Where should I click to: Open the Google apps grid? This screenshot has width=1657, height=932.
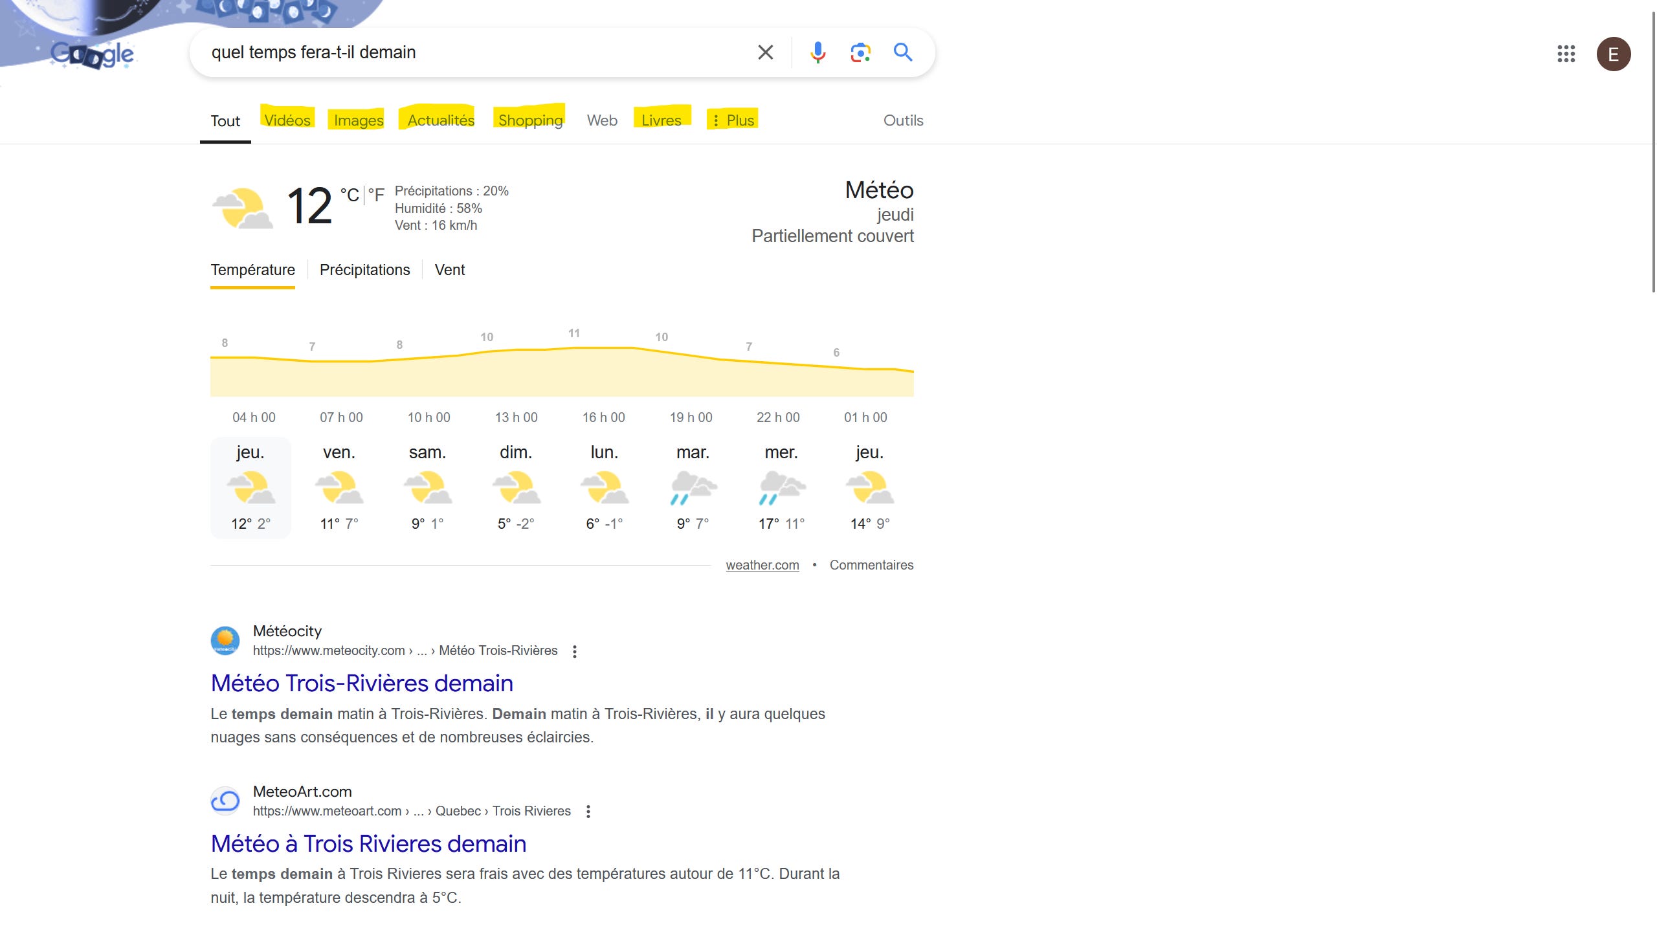coord(1566,54)
